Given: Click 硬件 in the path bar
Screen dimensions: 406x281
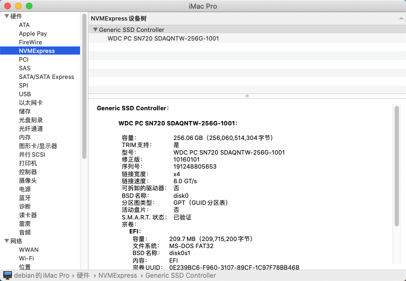Looking at the screenshot, I should (83, 275).
